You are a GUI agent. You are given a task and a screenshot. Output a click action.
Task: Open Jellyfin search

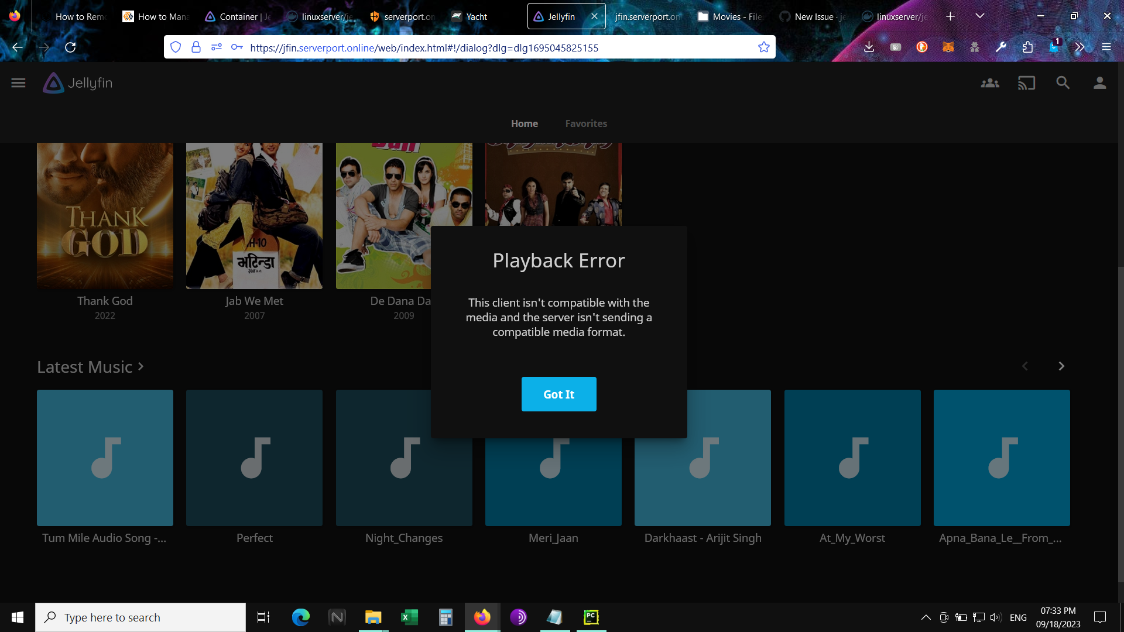click(1063, 83)
